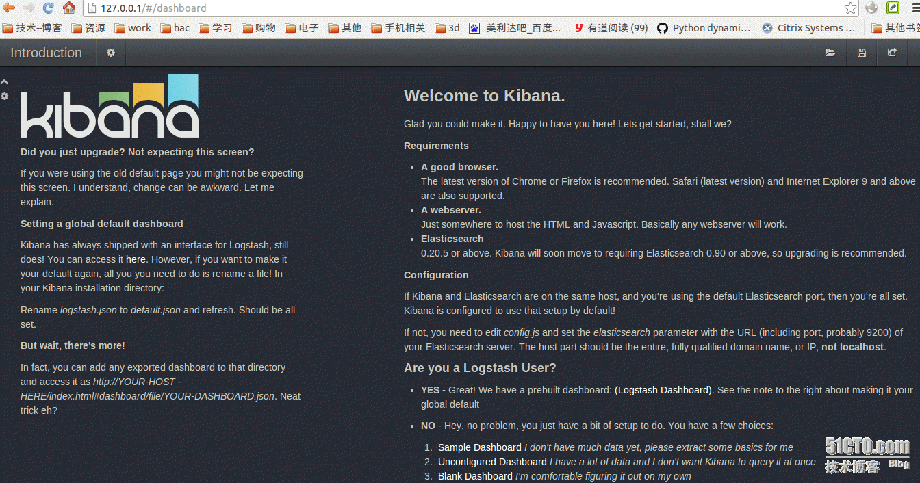Click 'Setting a global default dashboard' text
Screen dimensions: 920x483
(x=102, y=224)
